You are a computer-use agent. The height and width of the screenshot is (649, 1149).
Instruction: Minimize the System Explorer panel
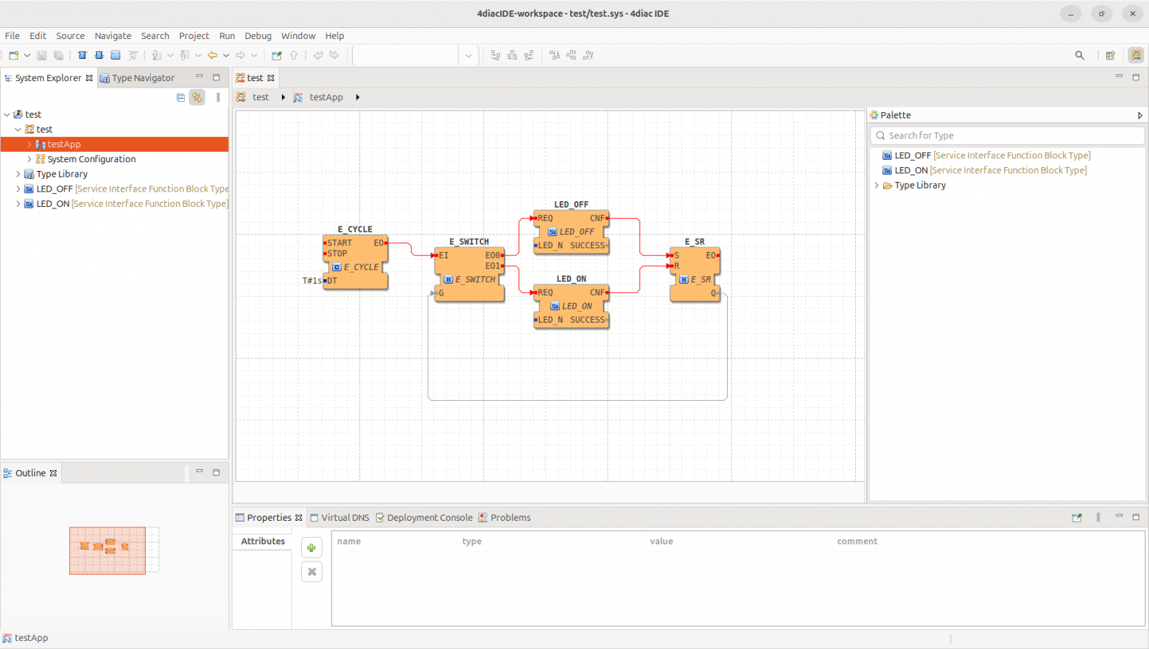(x=200, y=77)
